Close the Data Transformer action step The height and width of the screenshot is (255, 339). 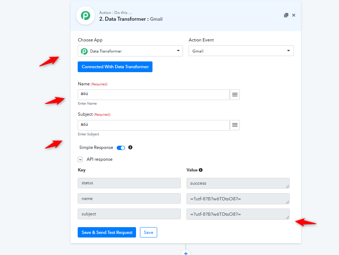(294, 15)
